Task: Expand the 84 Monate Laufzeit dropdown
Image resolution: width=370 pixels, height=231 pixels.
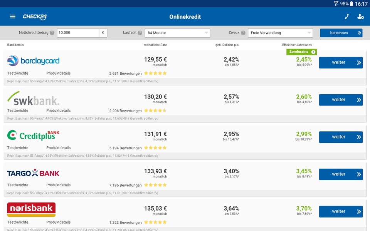Action: tap(177, 33)
